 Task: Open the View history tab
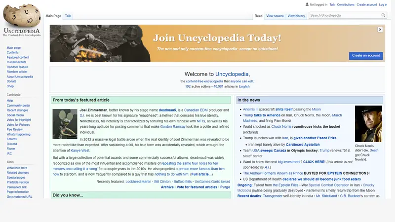pos(296,16)
